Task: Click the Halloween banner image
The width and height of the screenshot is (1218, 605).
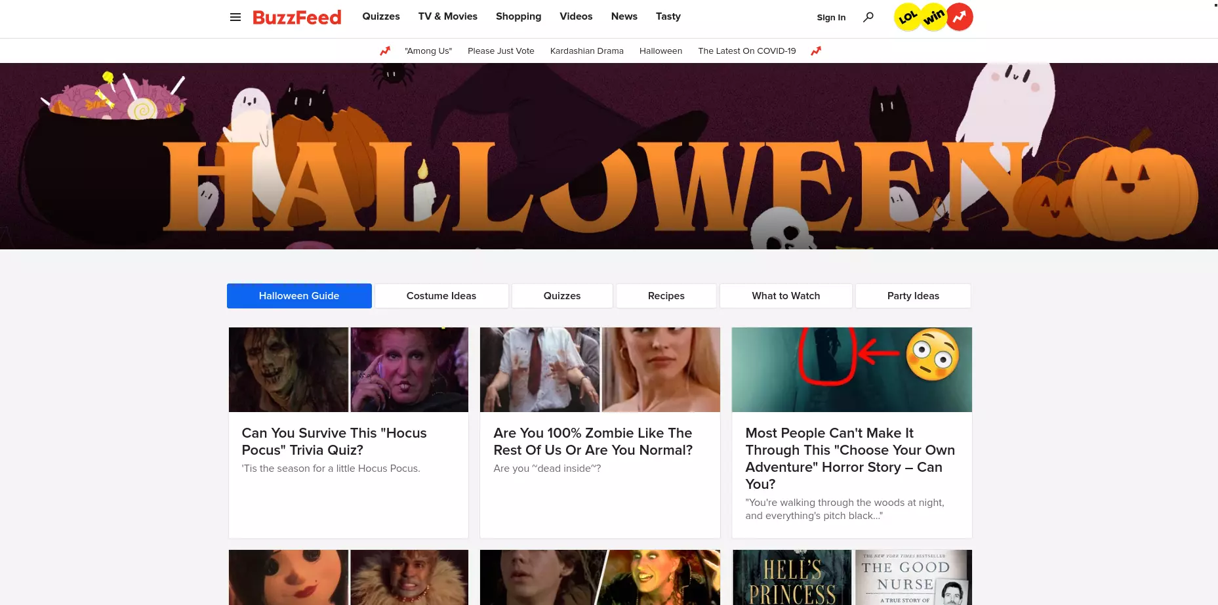Action: pos(609,156)
